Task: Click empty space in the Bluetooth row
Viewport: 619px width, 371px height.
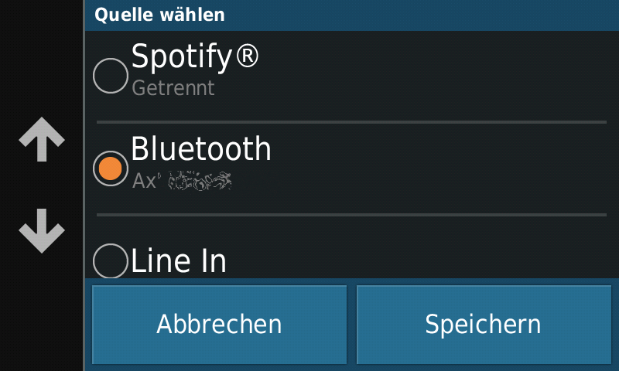Action: click(434, 168)
